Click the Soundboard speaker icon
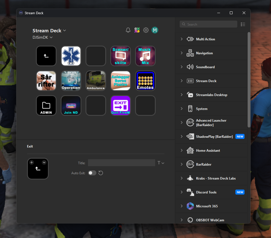This screenshot has width=271, height=238. coord(190,67)
